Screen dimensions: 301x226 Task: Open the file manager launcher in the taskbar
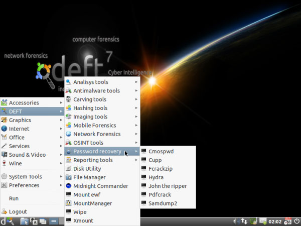pos(25,221)
